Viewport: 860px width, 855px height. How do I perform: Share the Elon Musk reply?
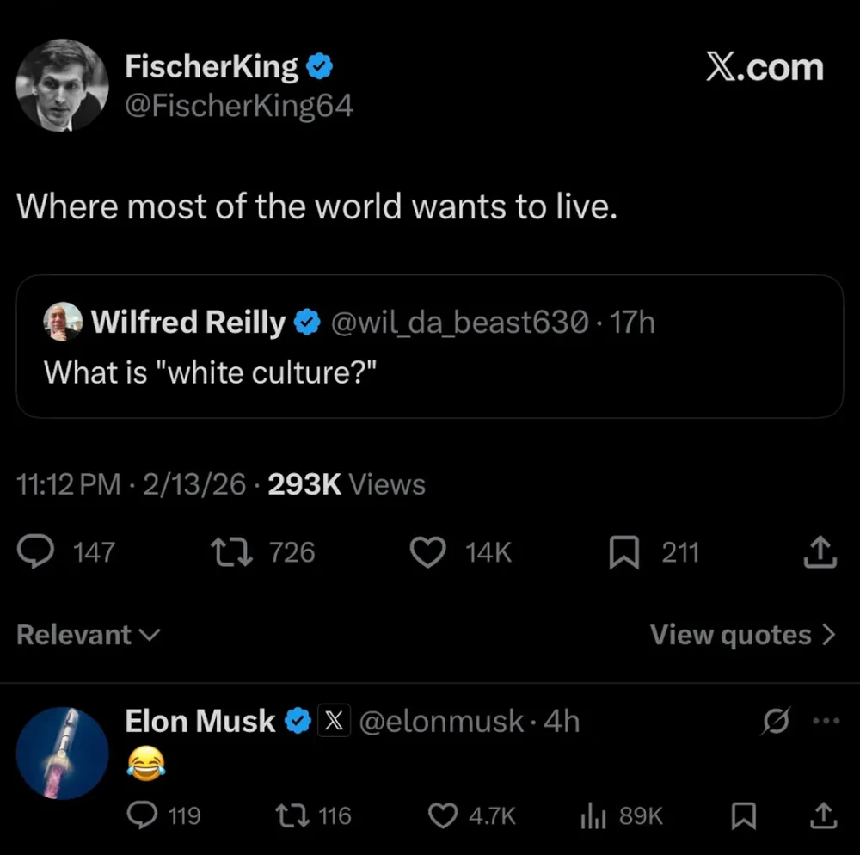pos(822,815)
